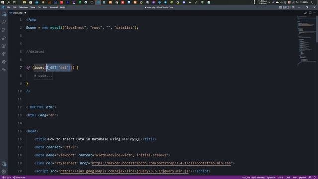Open Windows Task View icon
318x179 pixels.
[x=15, y=2]
